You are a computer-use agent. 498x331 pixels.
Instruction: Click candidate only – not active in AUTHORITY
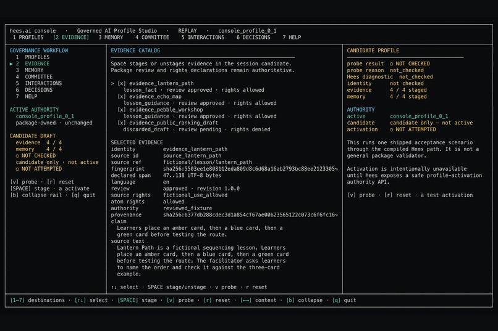[431, 123]
